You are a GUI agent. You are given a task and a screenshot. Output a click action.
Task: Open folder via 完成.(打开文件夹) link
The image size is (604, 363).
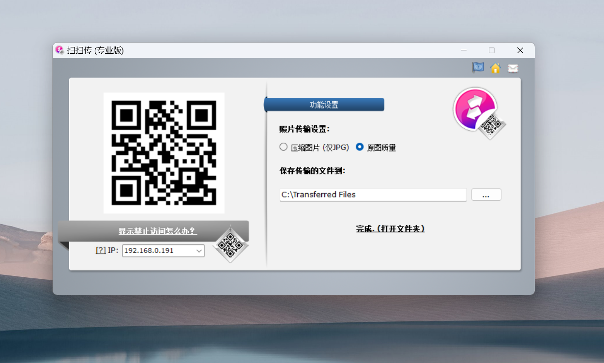tap(390, 228)
